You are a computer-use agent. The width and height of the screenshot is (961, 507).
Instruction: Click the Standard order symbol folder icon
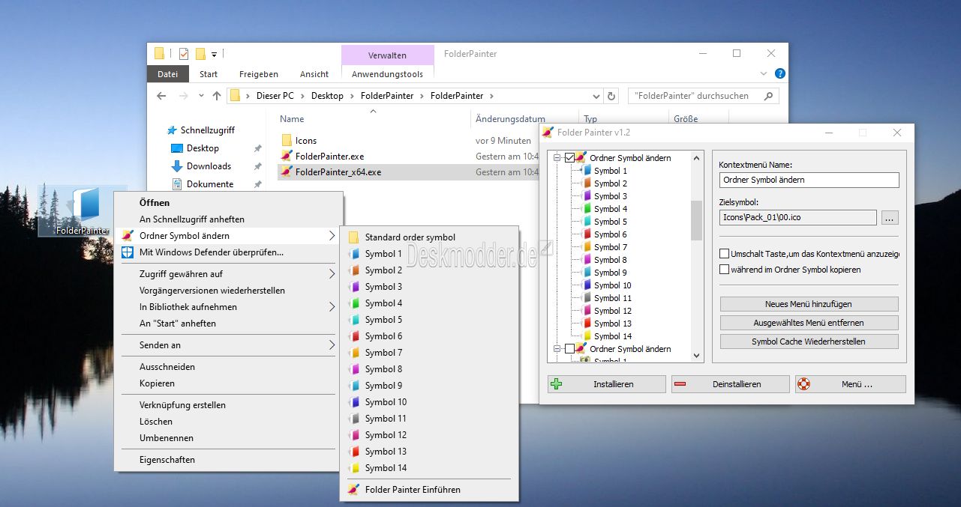tap(353, 237)
